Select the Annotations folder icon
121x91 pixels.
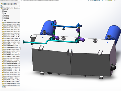click(3, 13)
